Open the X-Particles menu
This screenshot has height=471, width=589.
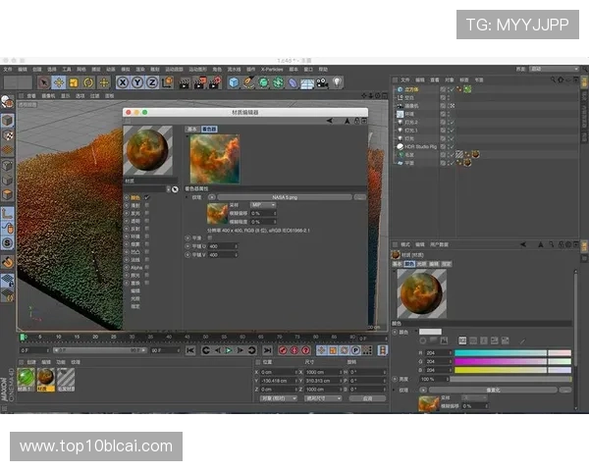[268, 70]
